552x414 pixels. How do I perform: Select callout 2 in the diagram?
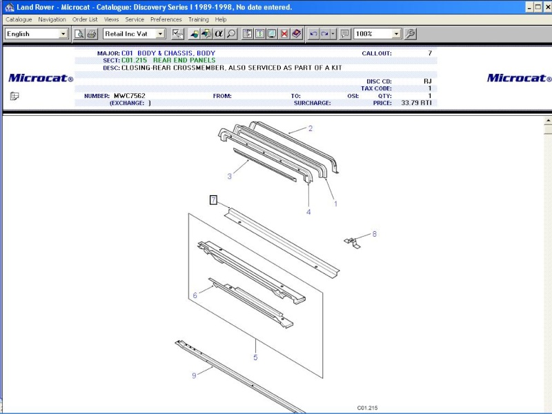coord(310,128)
